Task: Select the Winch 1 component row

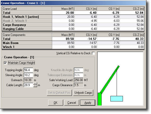Action: tap(73, 47)
